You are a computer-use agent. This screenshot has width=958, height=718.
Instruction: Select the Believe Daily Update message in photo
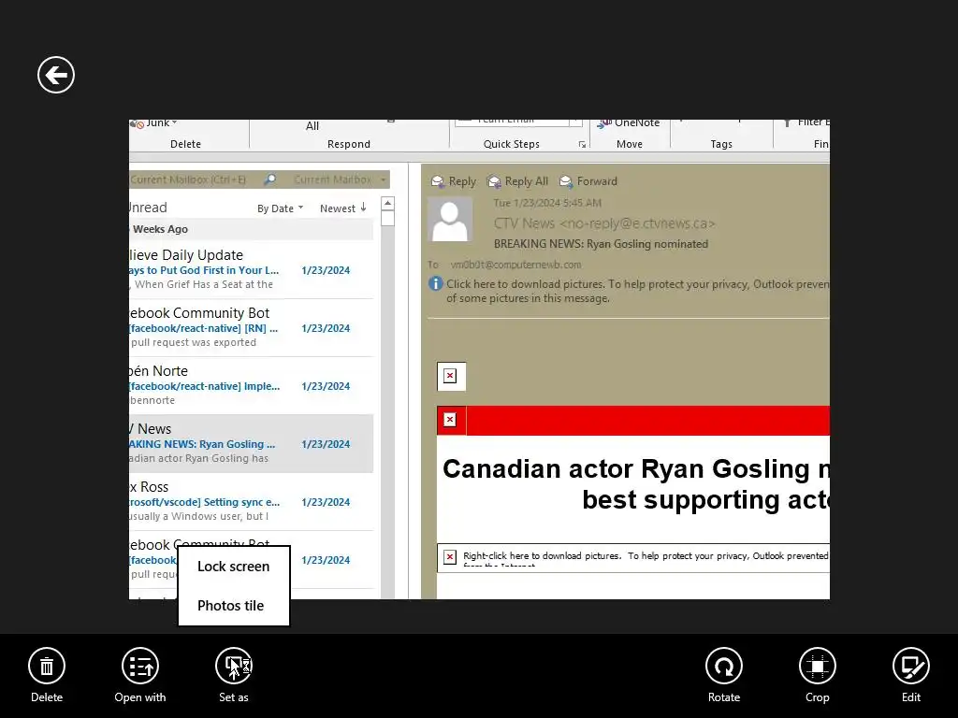click(251, 269)
